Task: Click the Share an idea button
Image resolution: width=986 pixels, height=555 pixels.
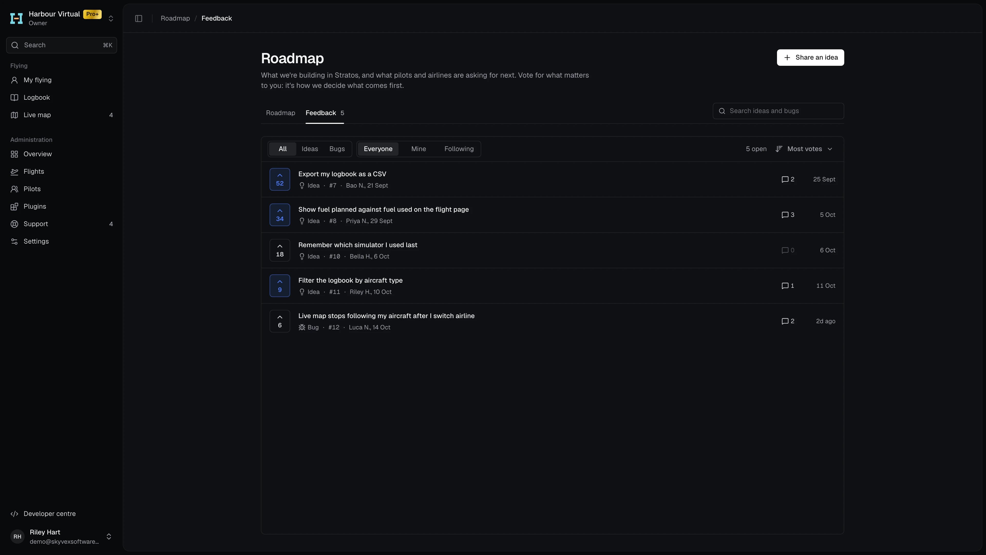Action: click(810, 58)
